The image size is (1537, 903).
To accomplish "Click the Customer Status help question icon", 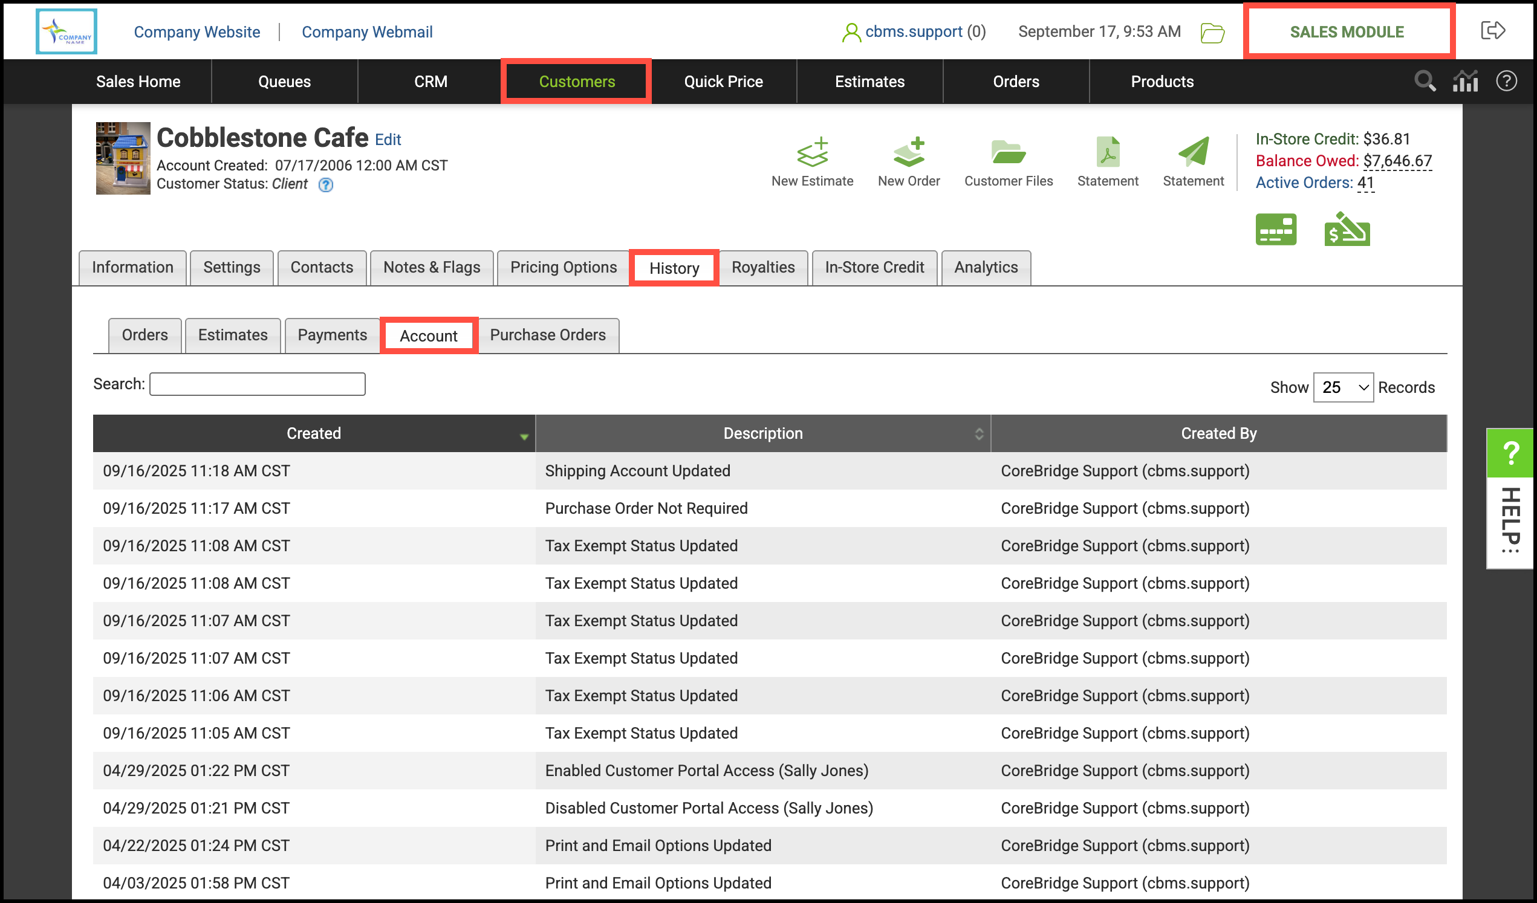I will click(326, 185).
